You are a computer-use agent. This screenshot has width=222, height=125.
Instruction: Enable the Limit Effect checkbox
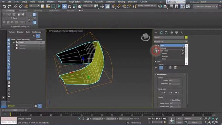(170, 100)
